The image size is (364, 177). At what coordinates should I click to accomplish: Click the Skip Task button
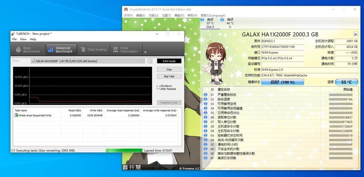(169, 76)
